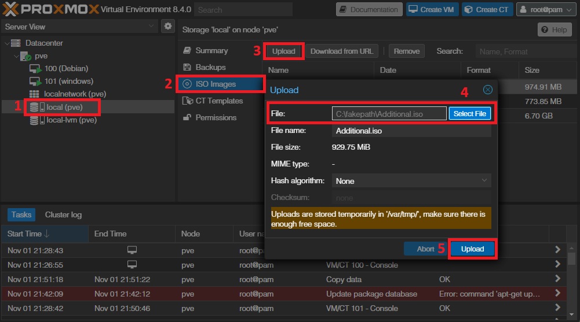Click the Permissions unlock icon
This screenshot has width=580, height=322.
[187, 117]
